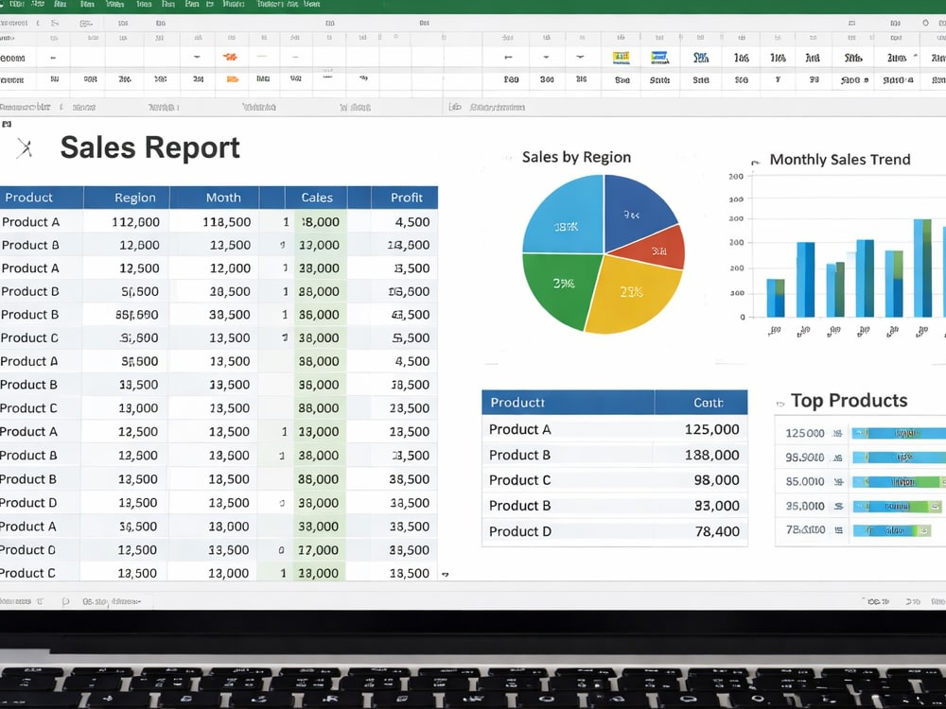Open the small arrow below the Profit column
Image resolution: width=946 pixels, height=709 pixels.
446,575
